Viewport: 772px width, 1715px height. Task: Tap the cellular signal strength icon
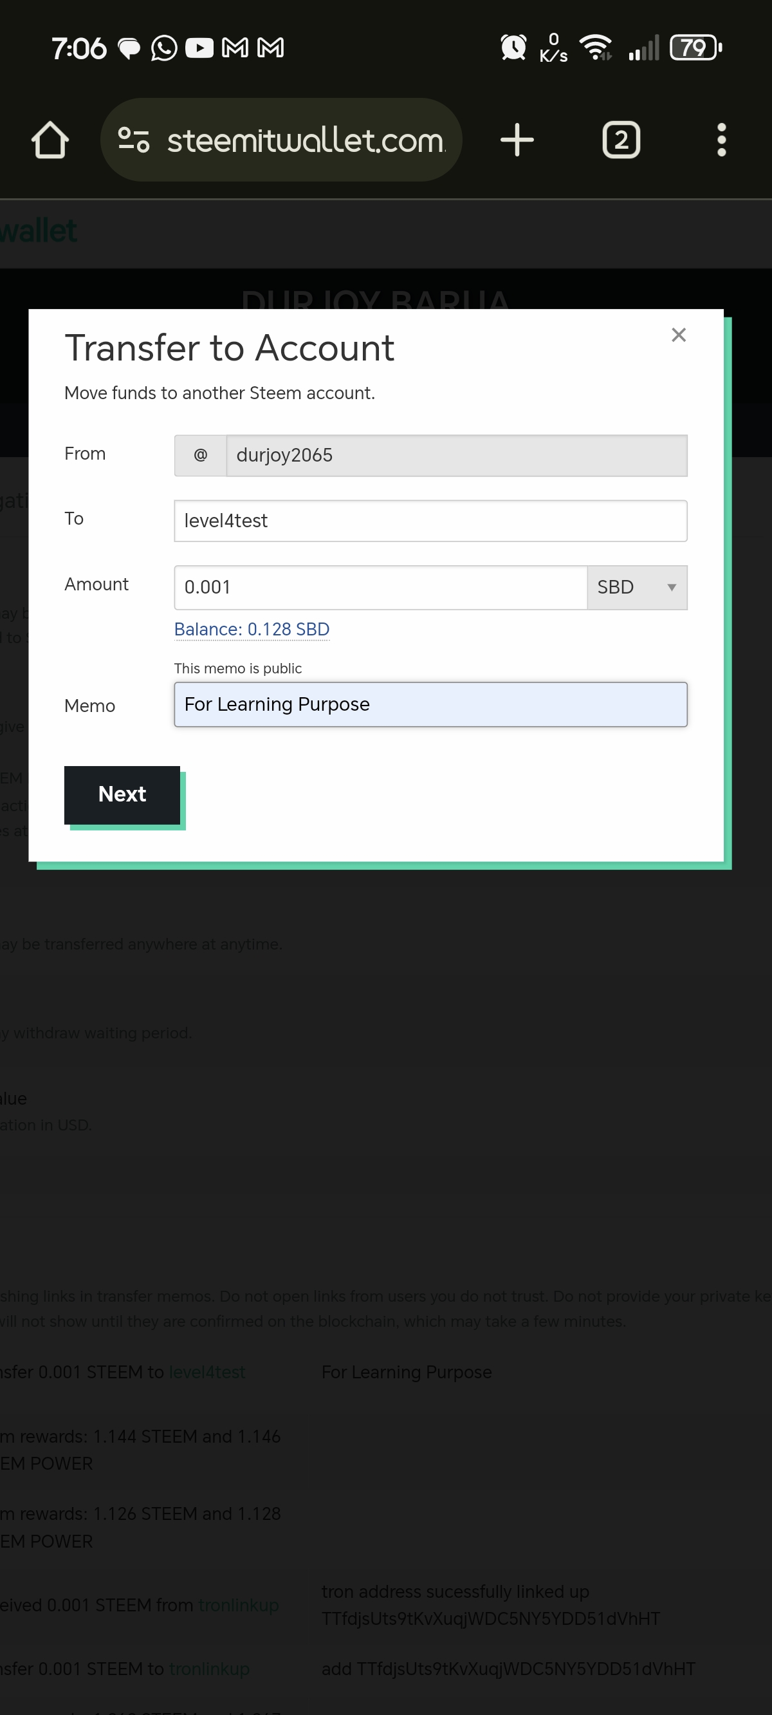(x=643, y=47)
